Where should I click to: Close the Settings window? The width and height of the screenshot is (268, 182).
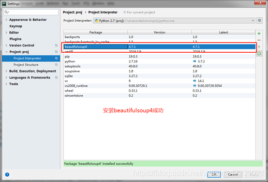260,3
